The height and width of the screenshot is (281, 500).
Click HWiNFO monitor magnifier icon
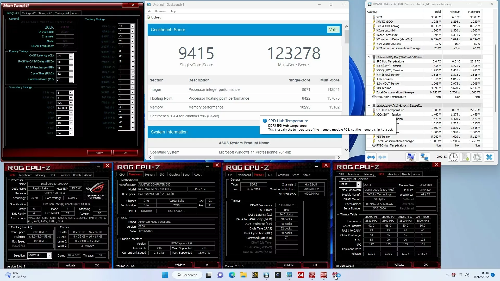[x=411, y=157]
